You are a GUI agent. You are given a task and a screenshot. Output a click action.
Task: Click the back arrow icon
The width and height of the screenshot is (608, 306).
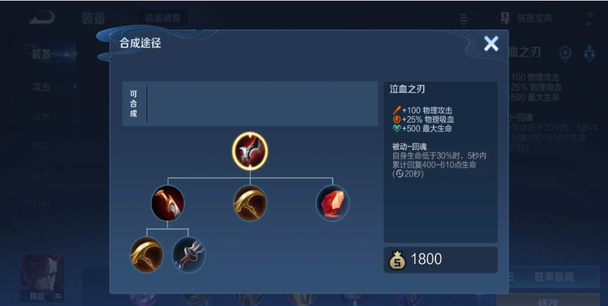(42, 17)
